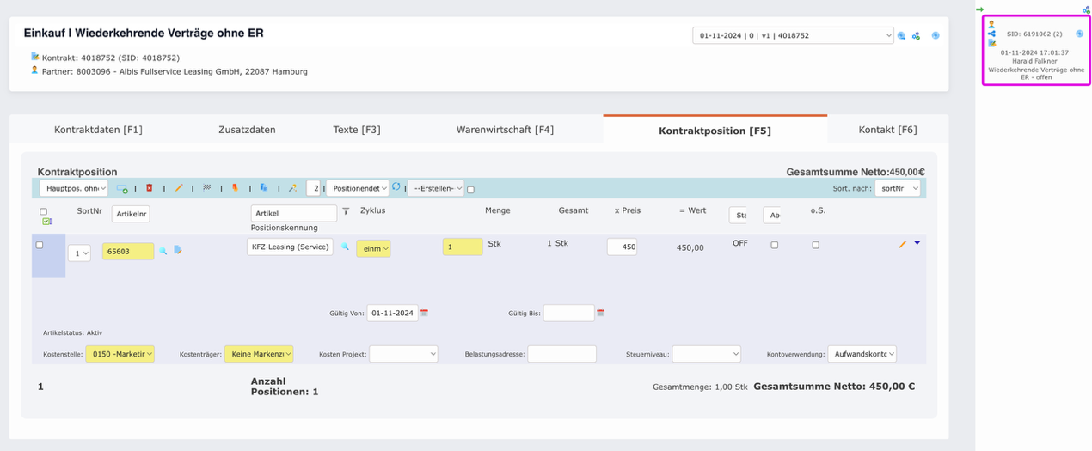Click the blue copy documents toolbar icon

[264, 187]
